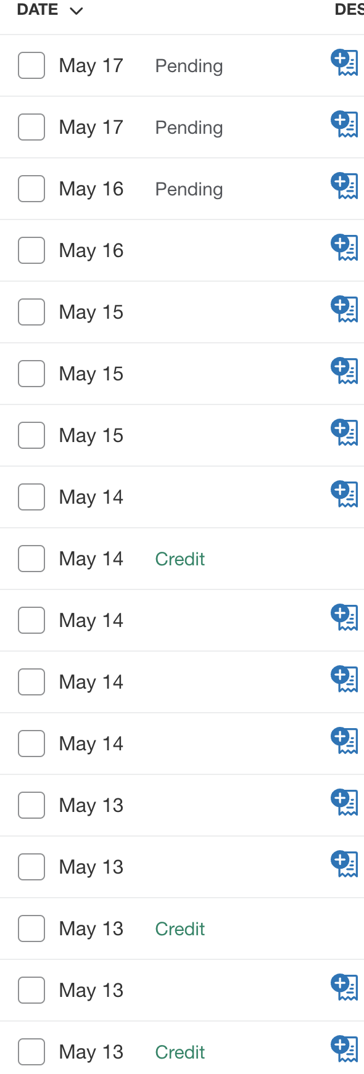Viewport: 364px width, 1074px height.
Task: Click the DES column header
Action: (x=349, y=10)
